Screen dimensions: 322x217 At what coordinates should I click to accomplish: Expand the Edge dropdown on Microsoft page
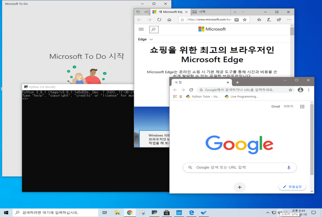click(145, 39)
